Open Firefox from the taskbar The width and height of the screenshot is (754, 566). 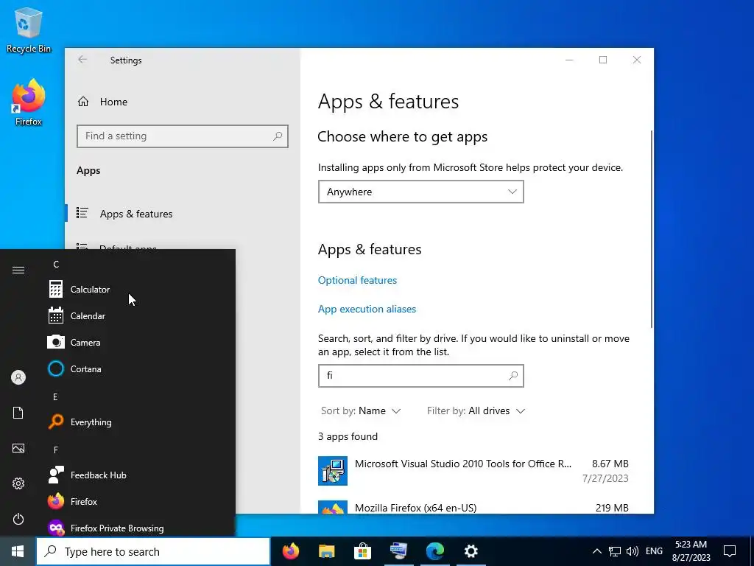pos(290,551)
